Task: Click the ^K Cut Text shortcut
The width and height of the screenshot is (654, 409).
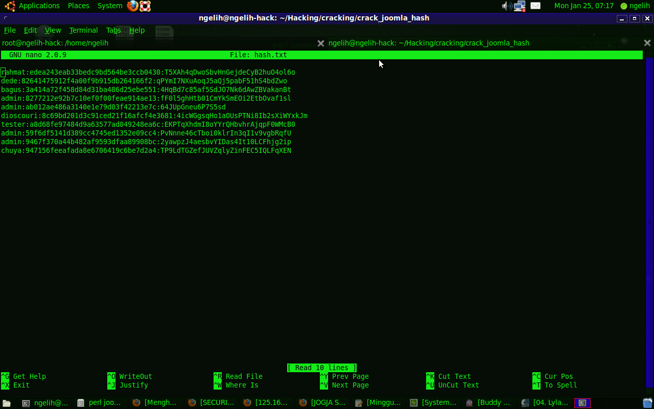Action: pos(449,376)
